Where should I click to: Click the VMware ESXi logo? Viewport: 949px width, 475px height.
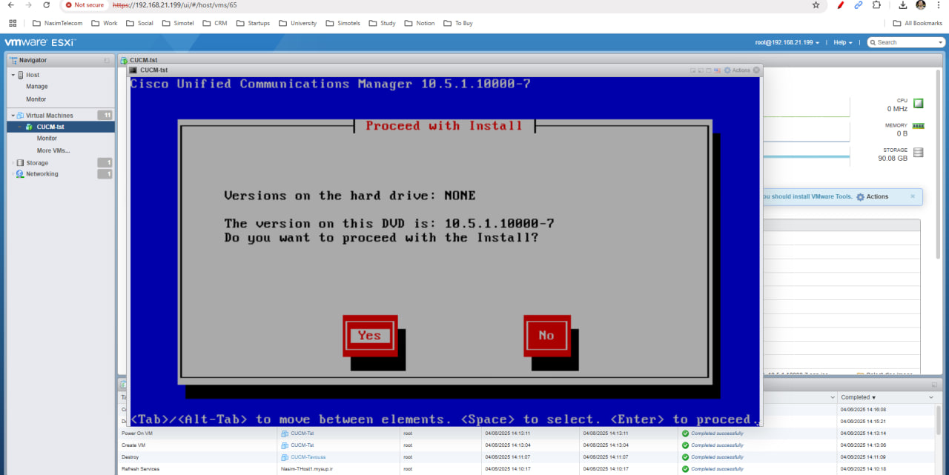[x=40, y=42]
